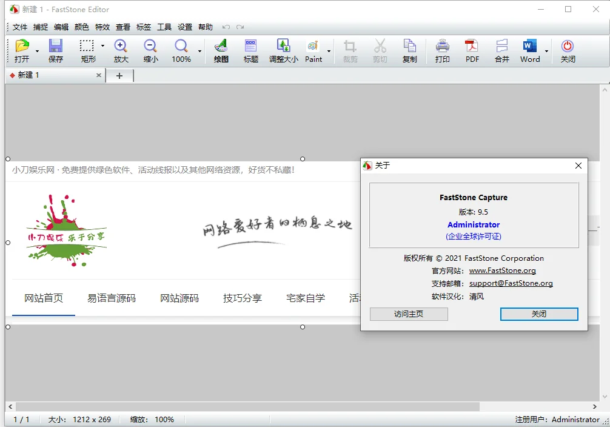610x427 pixels.
Task: Open the www.FastStone.org link
Action: [502, 271]
